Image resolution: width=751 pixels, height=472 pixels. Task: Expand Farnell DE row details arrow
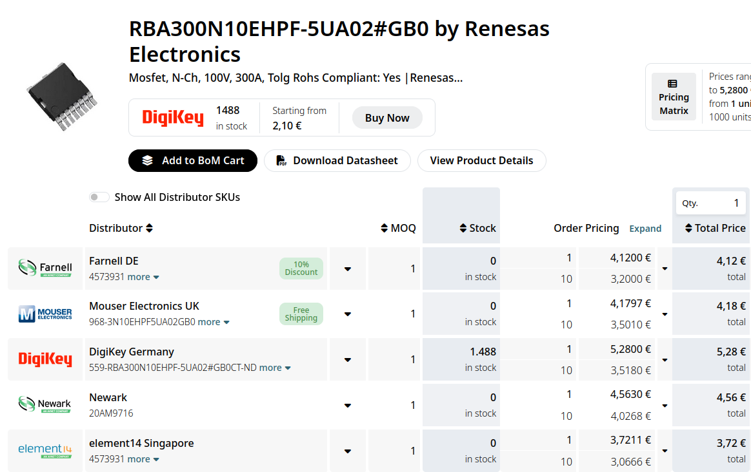click(348, 269)
